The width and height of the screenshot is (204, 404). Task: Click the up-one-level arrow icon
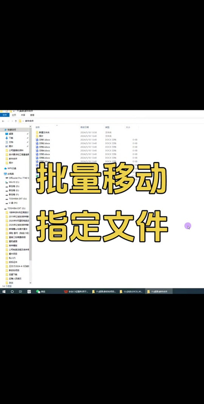tap(16, 121)
